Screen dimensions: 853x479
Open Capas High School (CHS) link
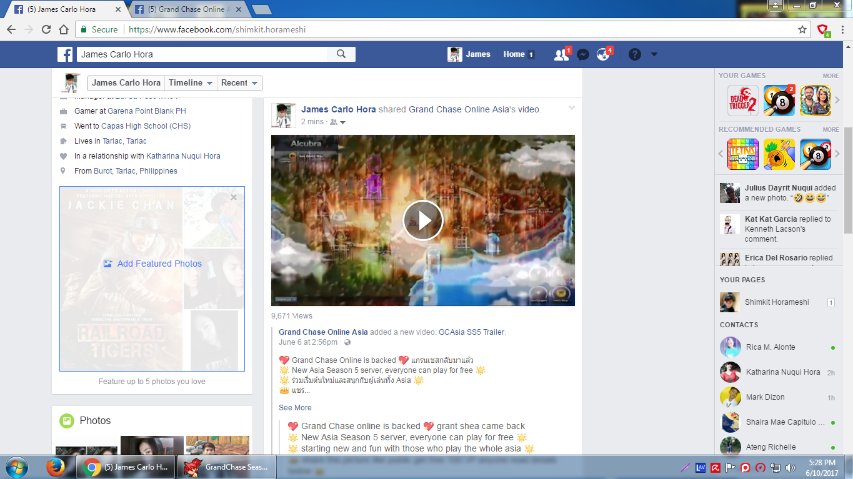[x=146, y=126]
